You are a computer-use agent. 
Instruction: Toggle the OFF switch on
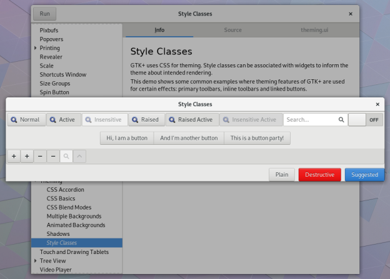click(366, 120)
